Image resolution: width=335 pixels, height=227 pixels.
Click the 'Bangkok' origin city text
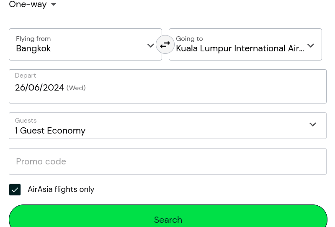(33, 48)
